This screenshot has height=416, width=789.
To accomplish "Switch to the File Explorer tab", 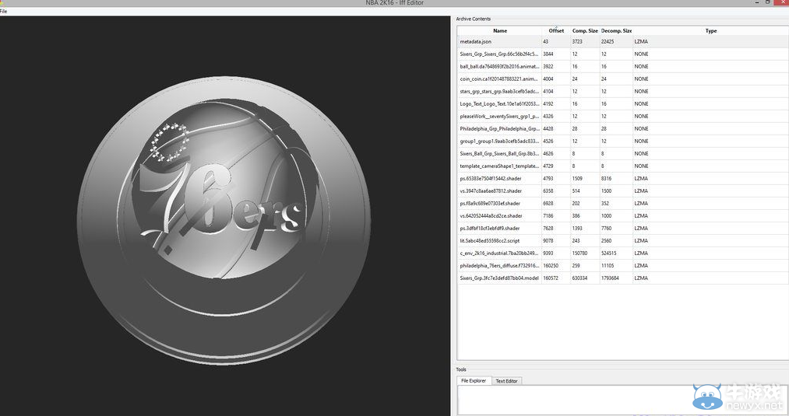I will click(x=474, y=381).
